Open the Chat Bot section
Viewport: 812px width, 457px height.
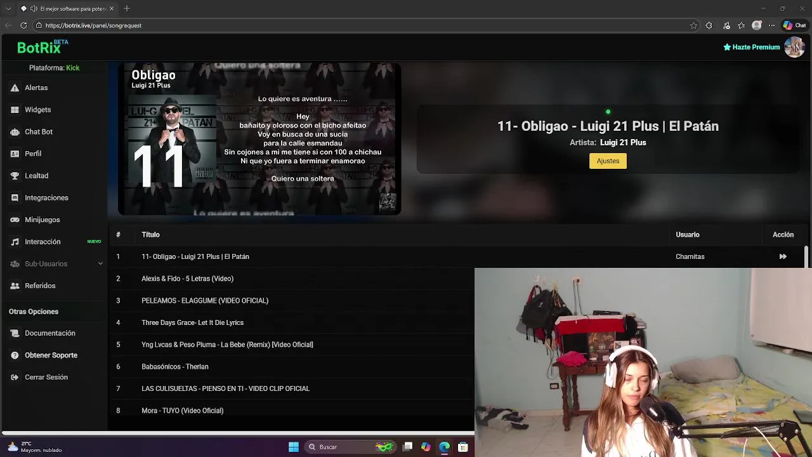coord(39,132)
